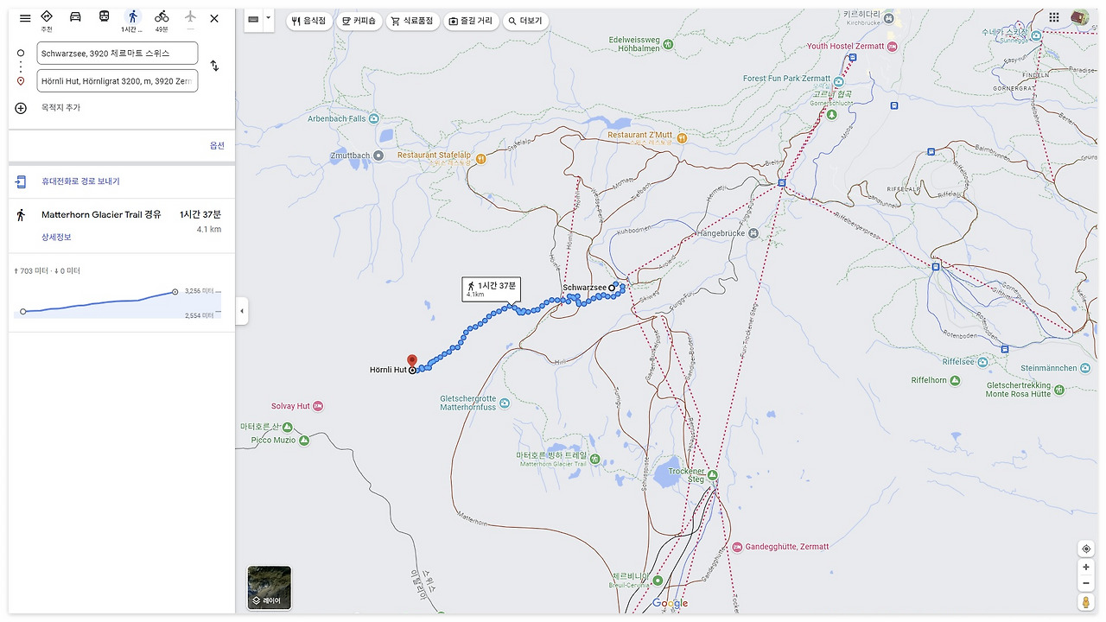The image size is (1106, 622).
Task: Select the driving travel mode icon
Action: click(x=75, y=16)
